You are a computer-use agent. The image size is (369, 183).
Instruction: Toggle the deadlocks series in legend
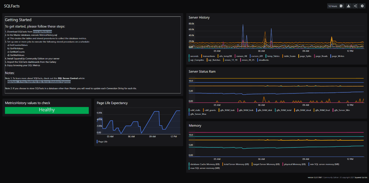click(x=263, y=60)
